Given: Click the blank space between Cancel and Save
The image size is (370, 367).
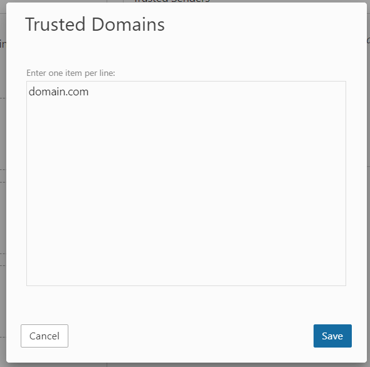Looking at the screenshot, I should click(x=191, y=336).
